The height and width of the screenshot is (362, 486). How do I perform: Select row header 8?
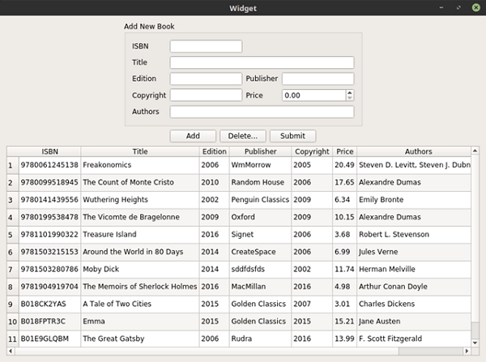point(12,287)
